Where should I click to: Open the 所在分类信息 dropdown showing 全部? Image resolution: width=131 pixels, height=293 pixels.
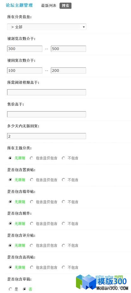(47, 27)
